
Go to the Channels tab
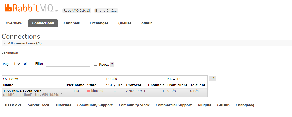pyautogui.click(x=72, y=23)
